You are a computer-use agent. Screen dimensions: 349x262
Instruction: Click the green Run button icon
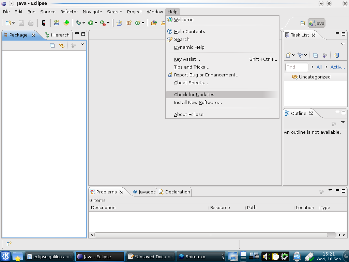(x=91, y=23)
